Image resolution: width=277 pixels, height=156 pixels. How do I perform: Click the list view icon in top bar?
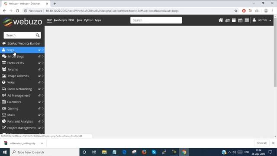pos(247,20)
